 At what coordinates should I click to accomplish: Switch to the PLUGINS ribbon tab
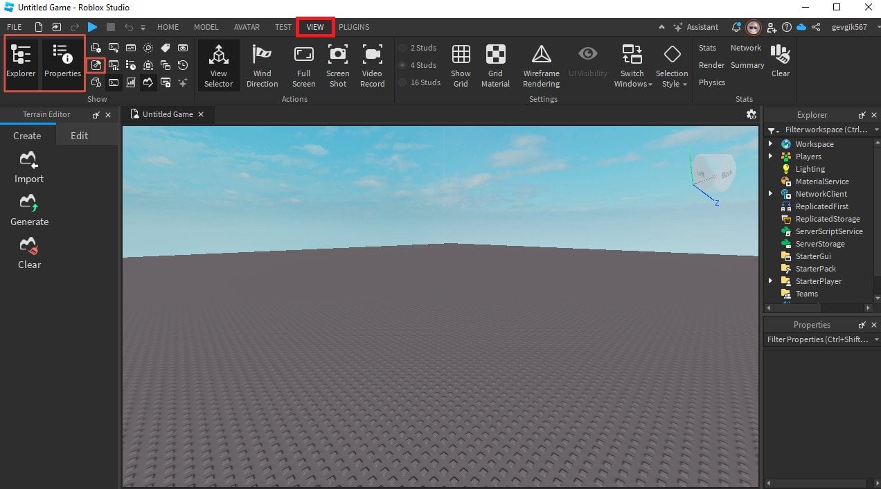(354, 27)
